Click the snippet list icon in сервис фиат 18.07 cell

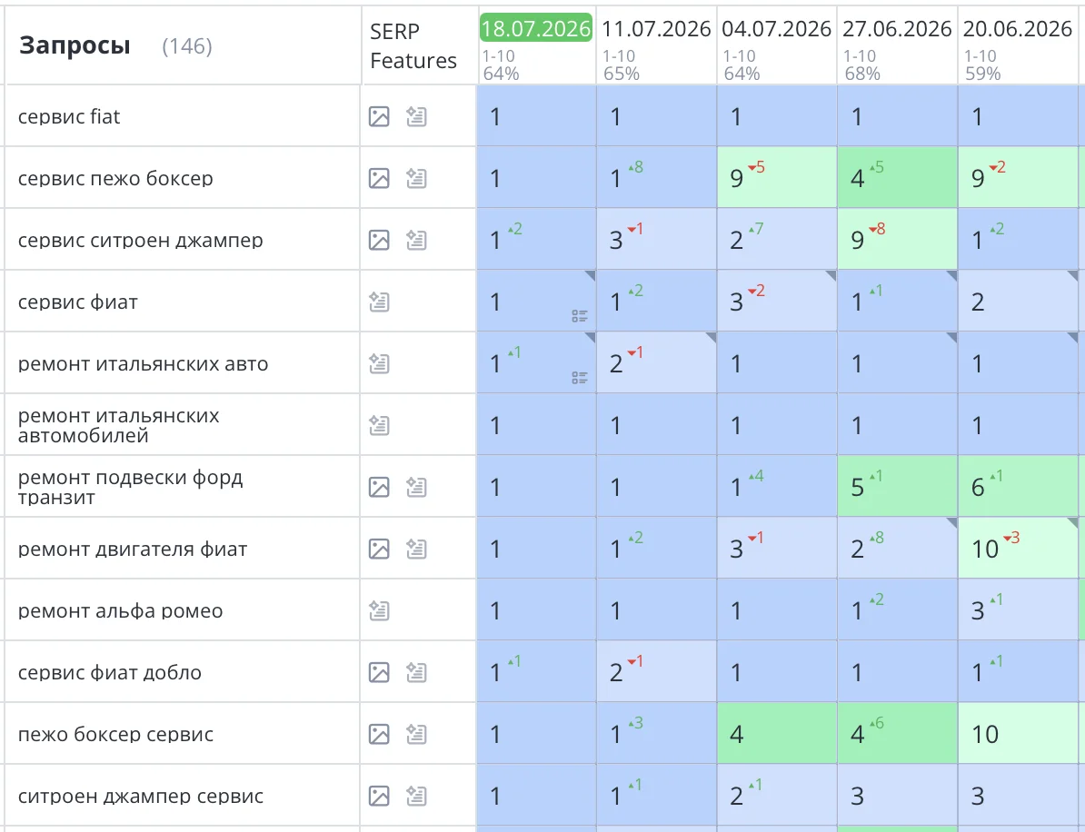[580, 317]
